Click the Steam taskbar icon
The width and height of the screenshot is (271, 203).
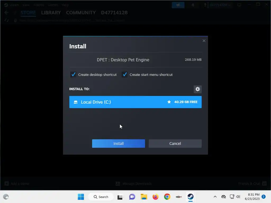click(191, 197)
